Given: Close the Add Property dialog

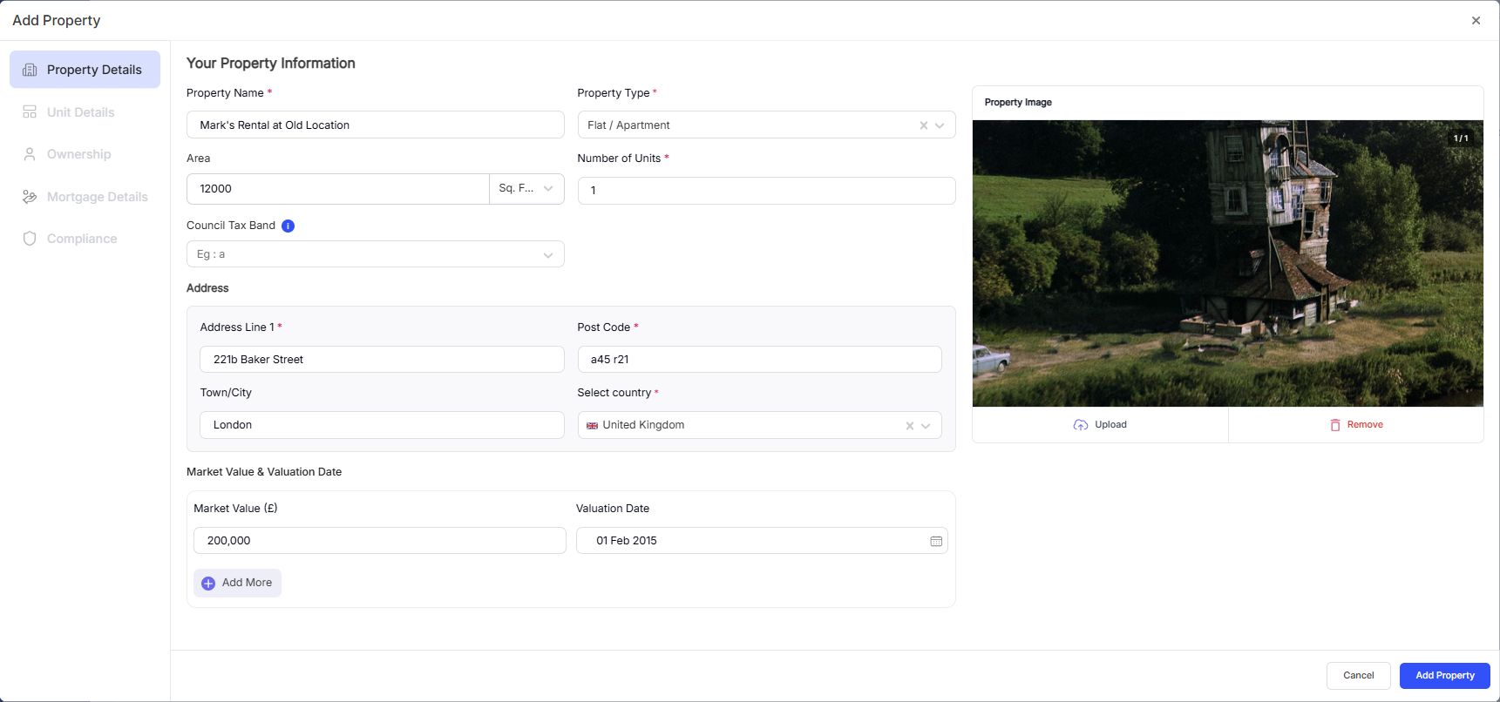Looking at the screenshot, I should click(x=1476, y=21).
